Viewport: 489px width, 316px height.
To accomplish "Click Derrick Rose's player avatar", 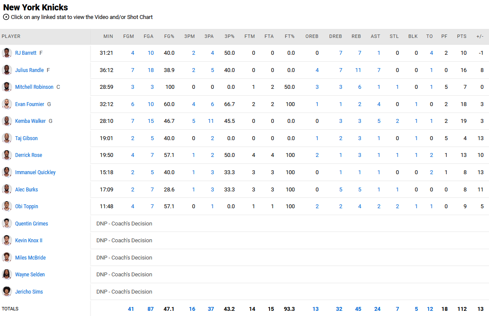I will (6, 155).
